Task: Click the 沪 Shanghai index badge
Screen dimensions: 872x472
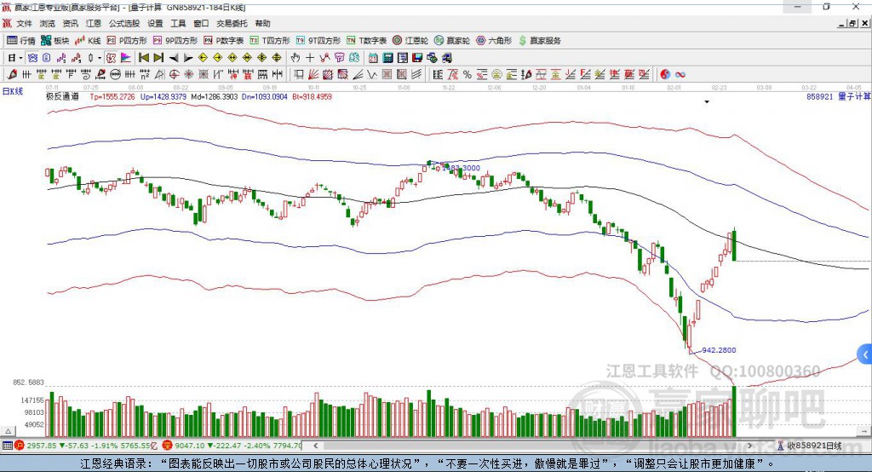Action: pyautogui.click(x=20, y=446)
